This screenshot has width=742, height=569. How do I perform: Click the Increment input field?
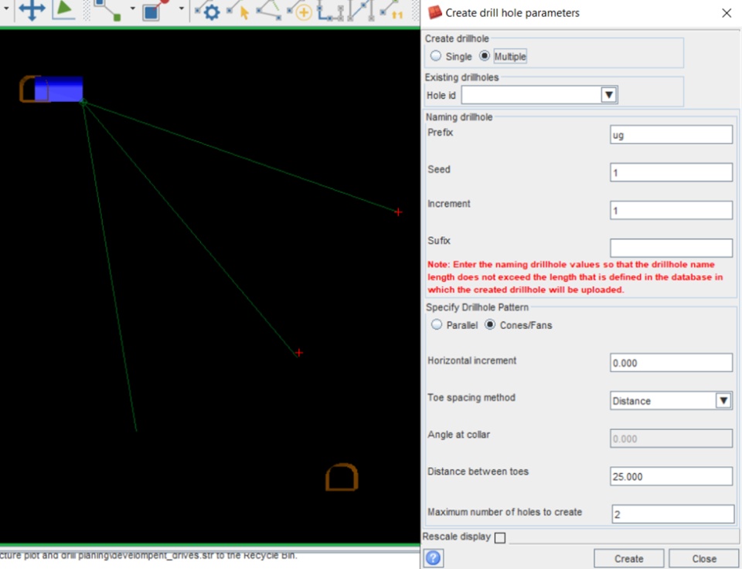click(671, 210)
